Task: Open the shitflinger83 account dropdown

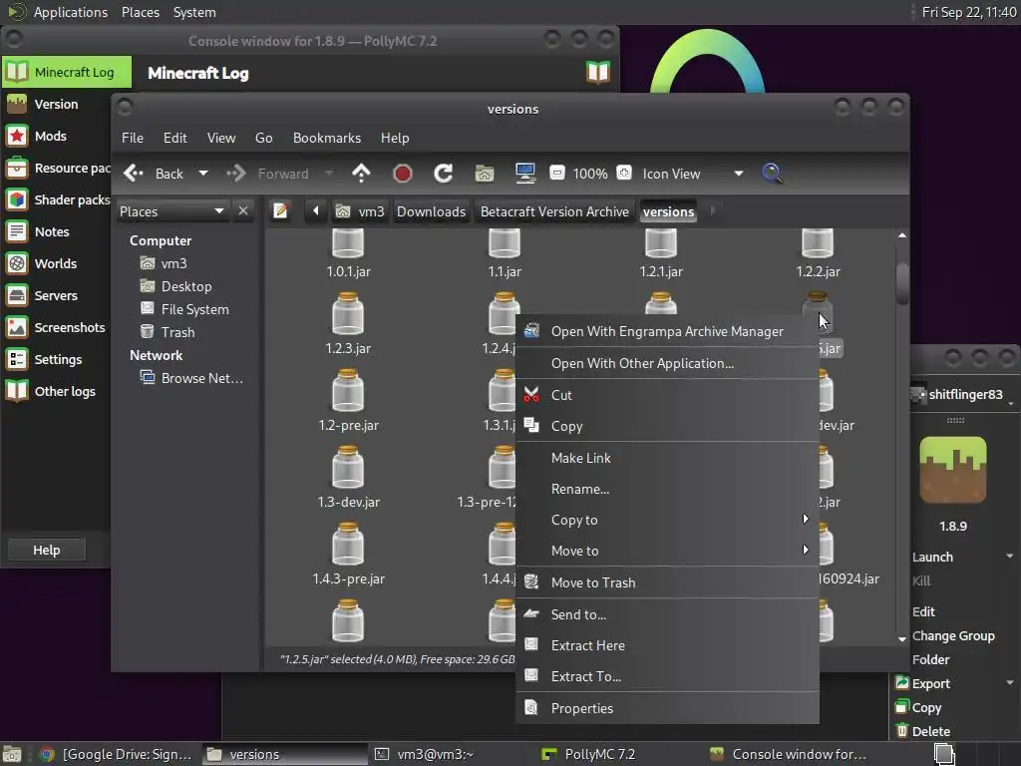Action: tap(964, 394)
